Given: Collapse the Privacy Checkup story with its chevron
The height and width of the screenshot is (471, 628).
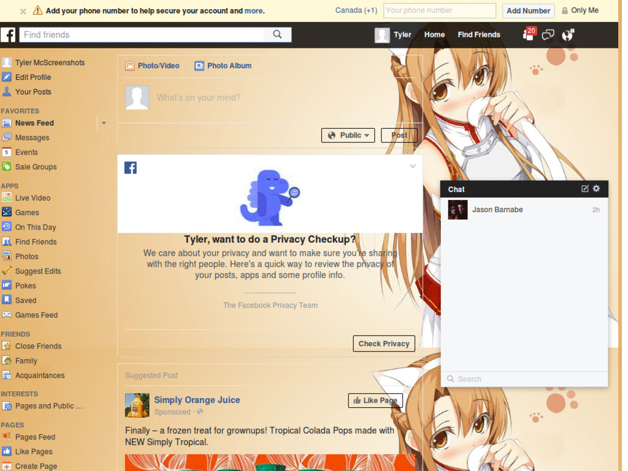Looking at the screenshot, I should 413,166.
